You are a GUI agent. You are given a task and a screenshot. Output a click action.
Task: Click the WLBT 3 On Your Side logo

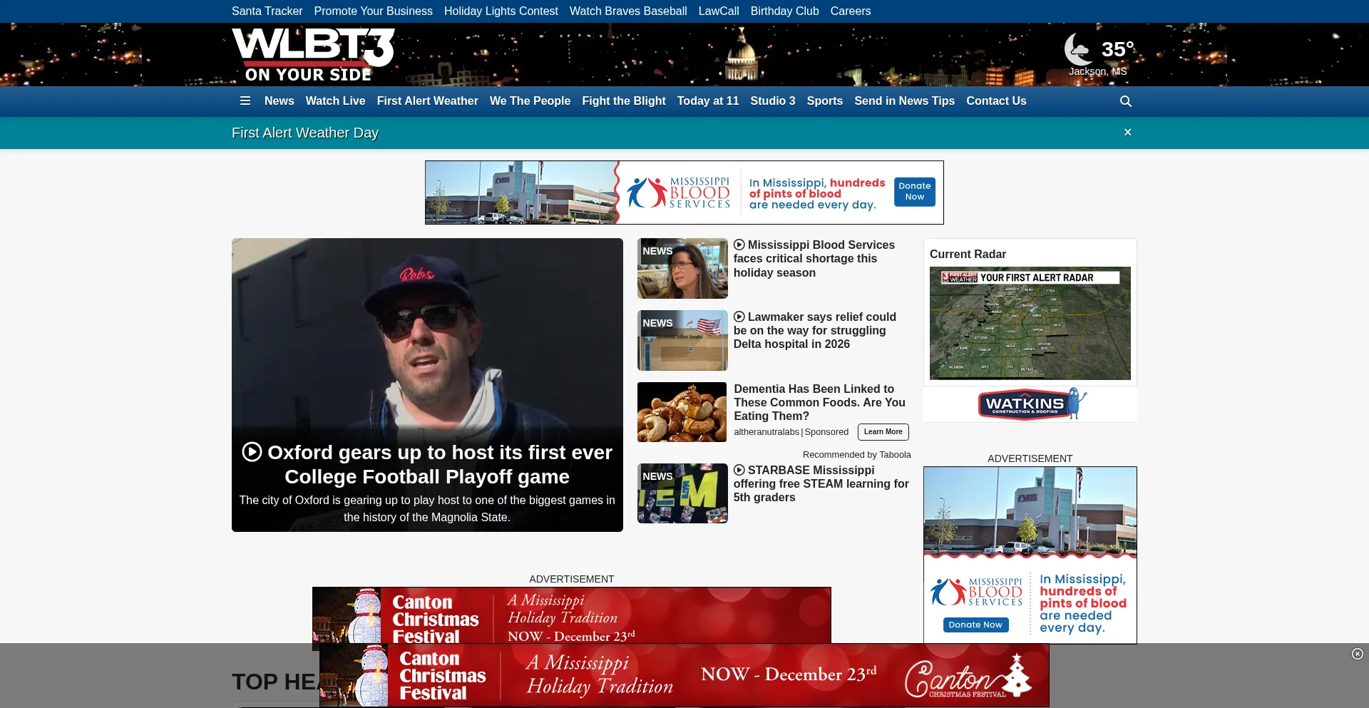click(312, 54)
